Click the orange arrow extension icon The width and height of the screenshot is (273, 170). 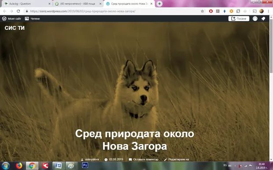231,11
